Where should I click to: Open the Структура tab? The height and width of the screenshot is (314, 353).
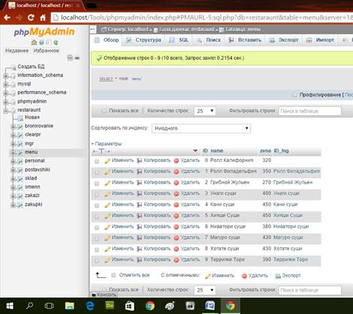pyautogui.click(x=143, y=40)
